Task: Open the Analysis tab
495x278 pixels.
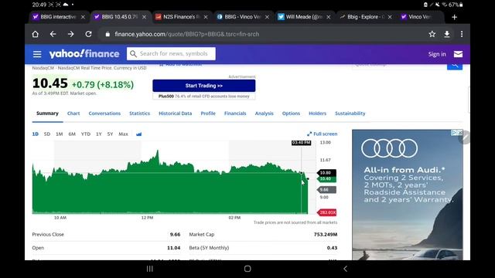Action: pyautogui.click(x=265, y=114)
